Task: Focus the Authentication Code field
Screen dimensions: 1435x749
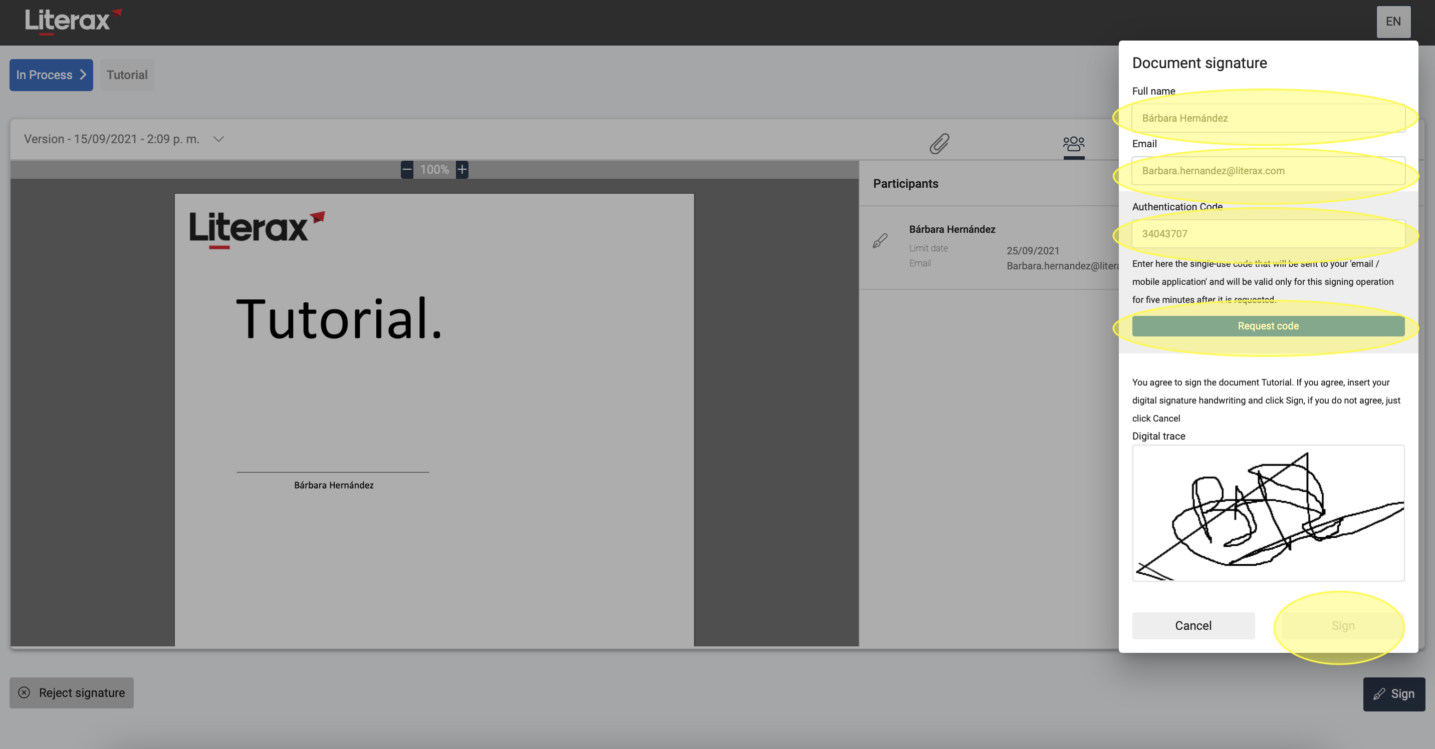Action: 1268,234
